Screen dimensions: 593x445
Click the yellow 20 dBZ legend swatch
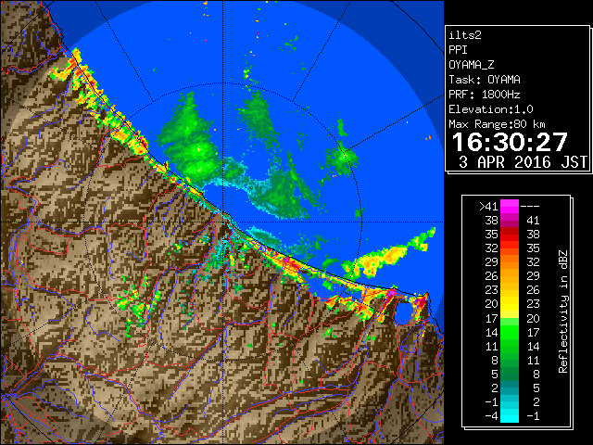click(x=510, y=304)
